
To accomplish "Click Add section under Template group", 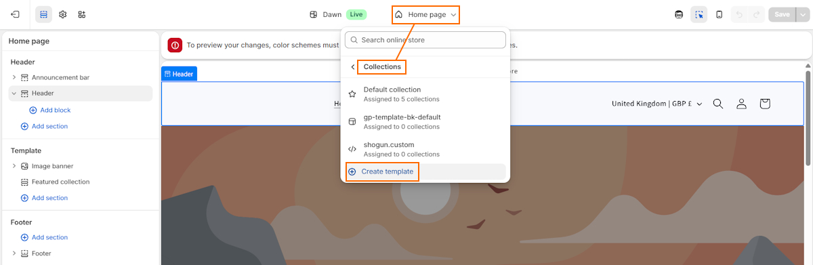I will click(45, 198).
